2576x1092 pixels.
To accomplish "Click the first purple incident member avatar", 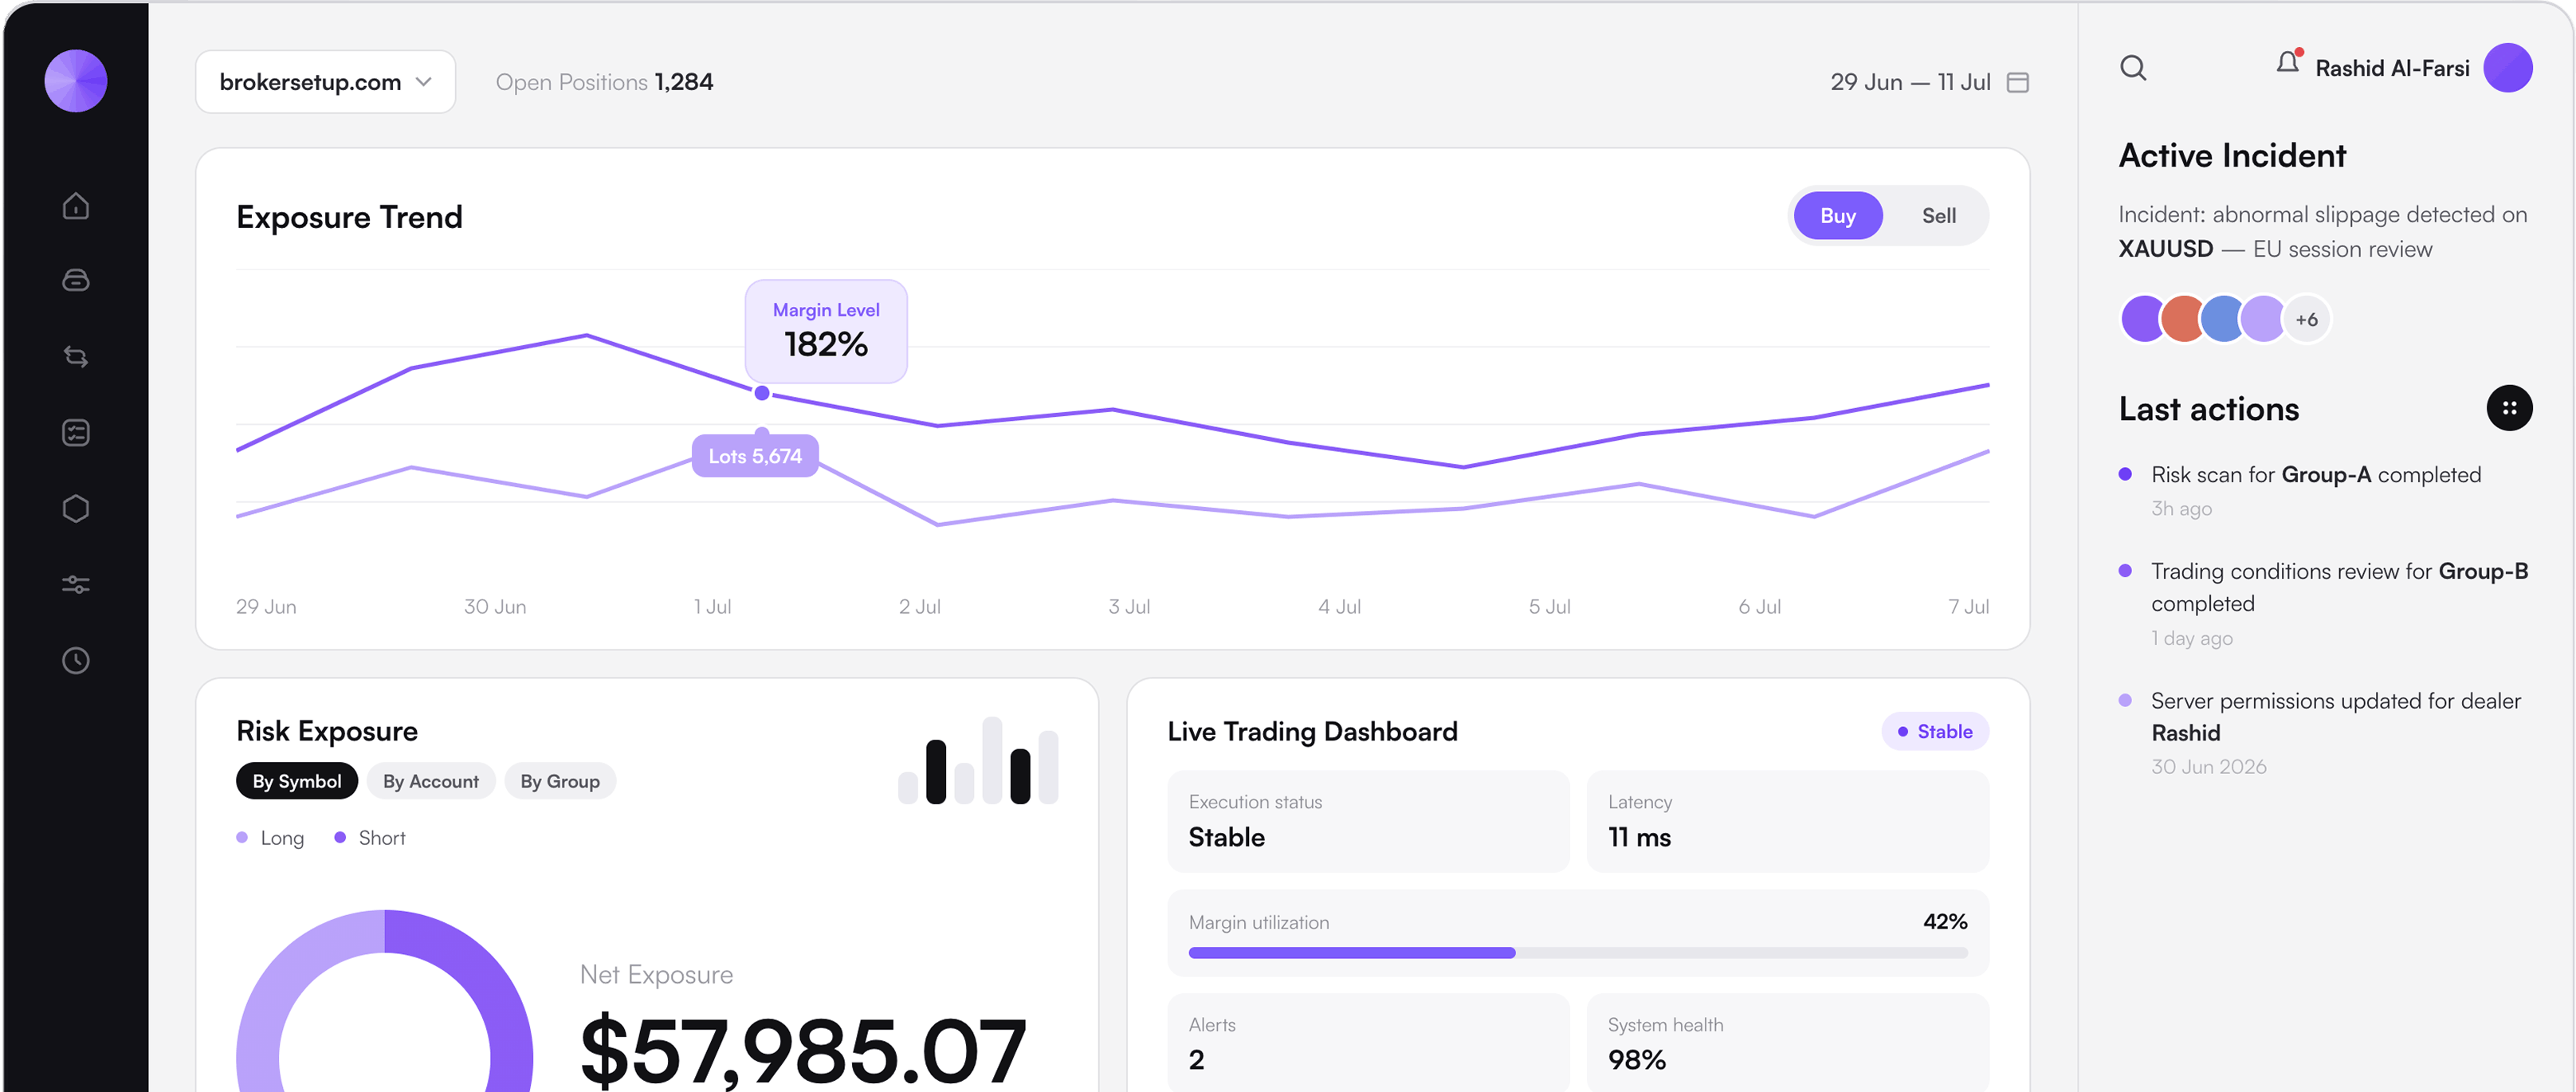I will point(2143,320).
